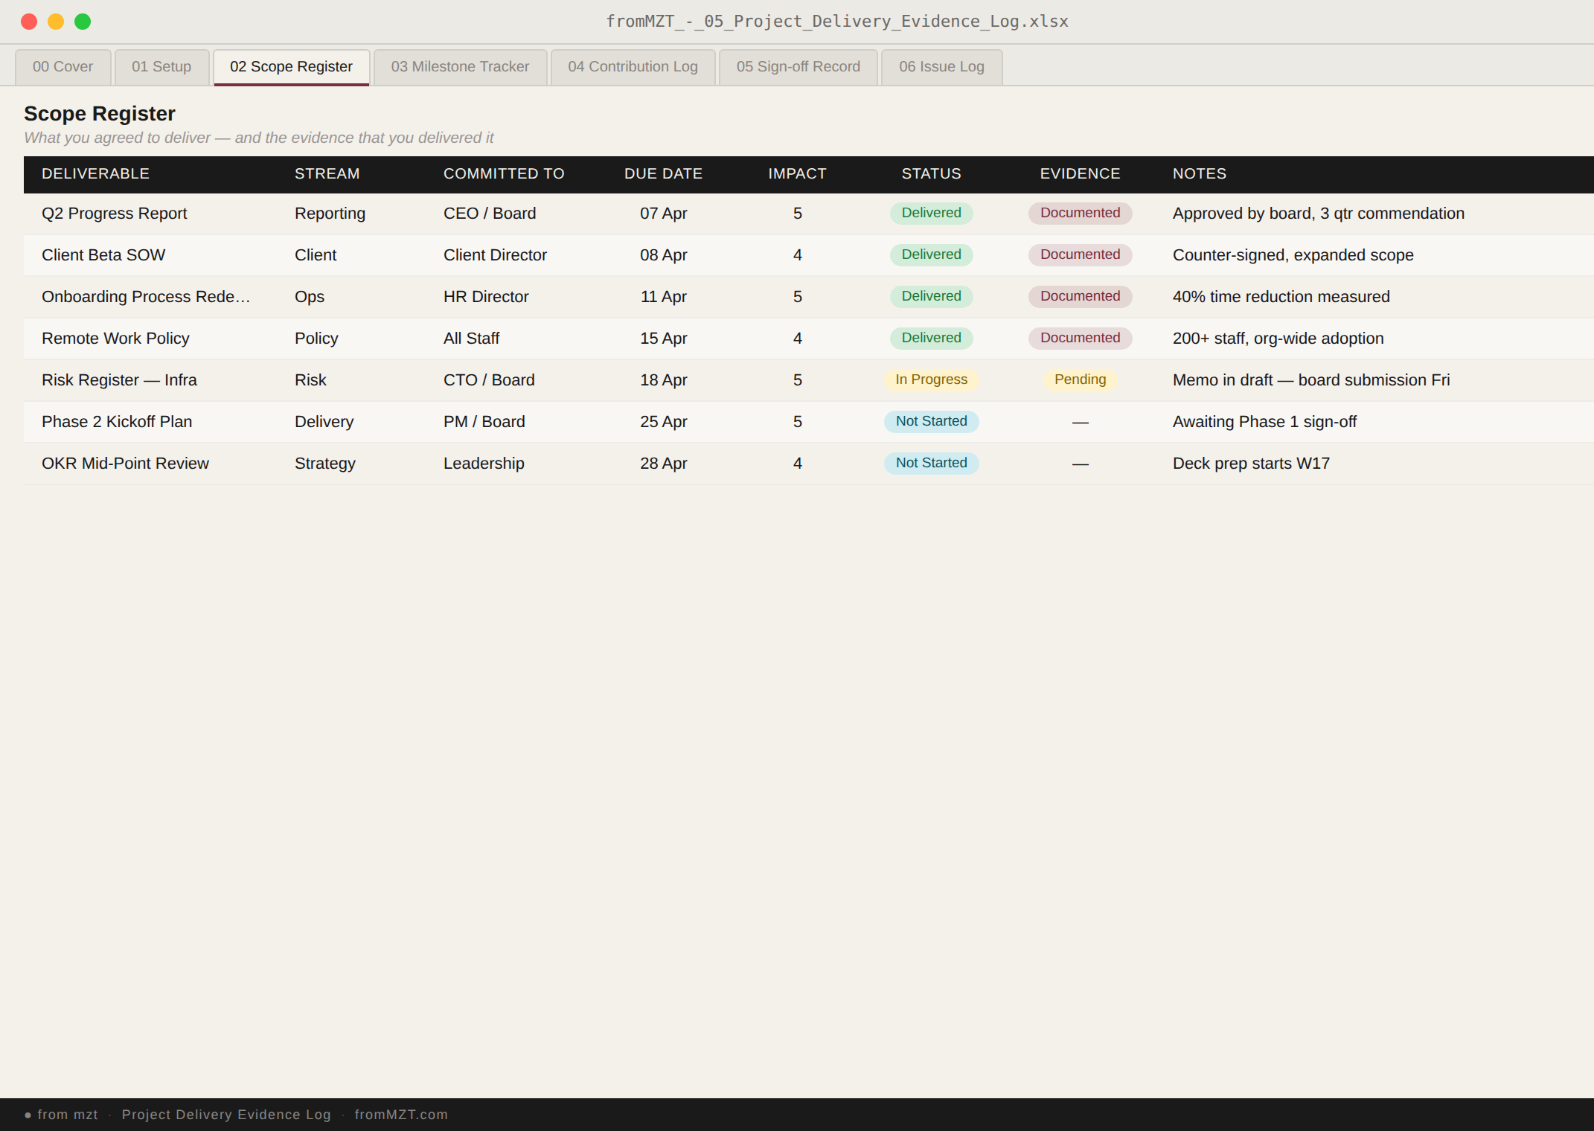Click the CEO / Board cell
The height and width of the screenshot is (1131, 1594).
click(490, 214)
